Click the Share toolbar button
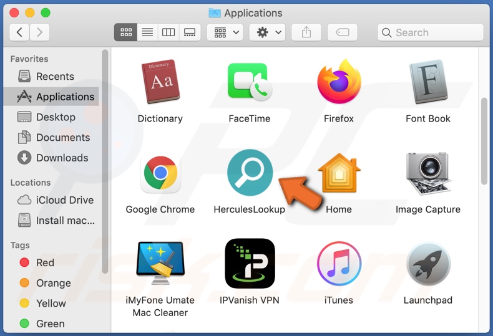493x336 pixels. click(306, 32)
